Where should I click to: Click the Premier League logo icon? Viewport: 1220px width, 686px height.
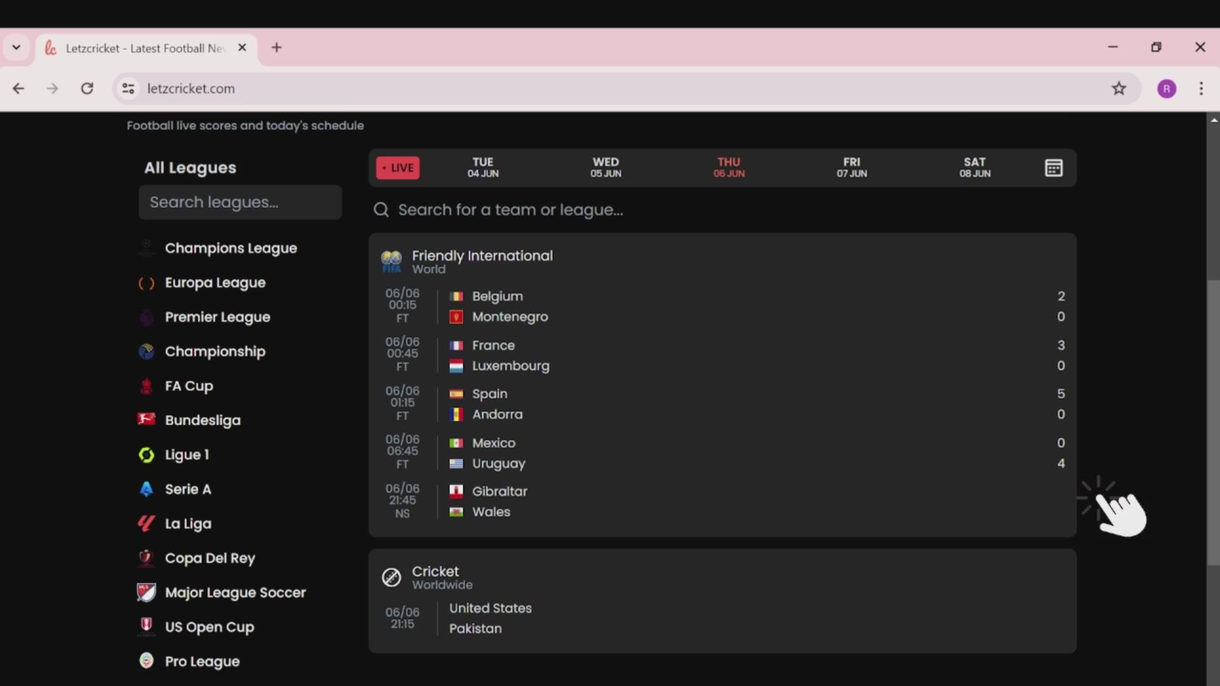click(146, 317)
